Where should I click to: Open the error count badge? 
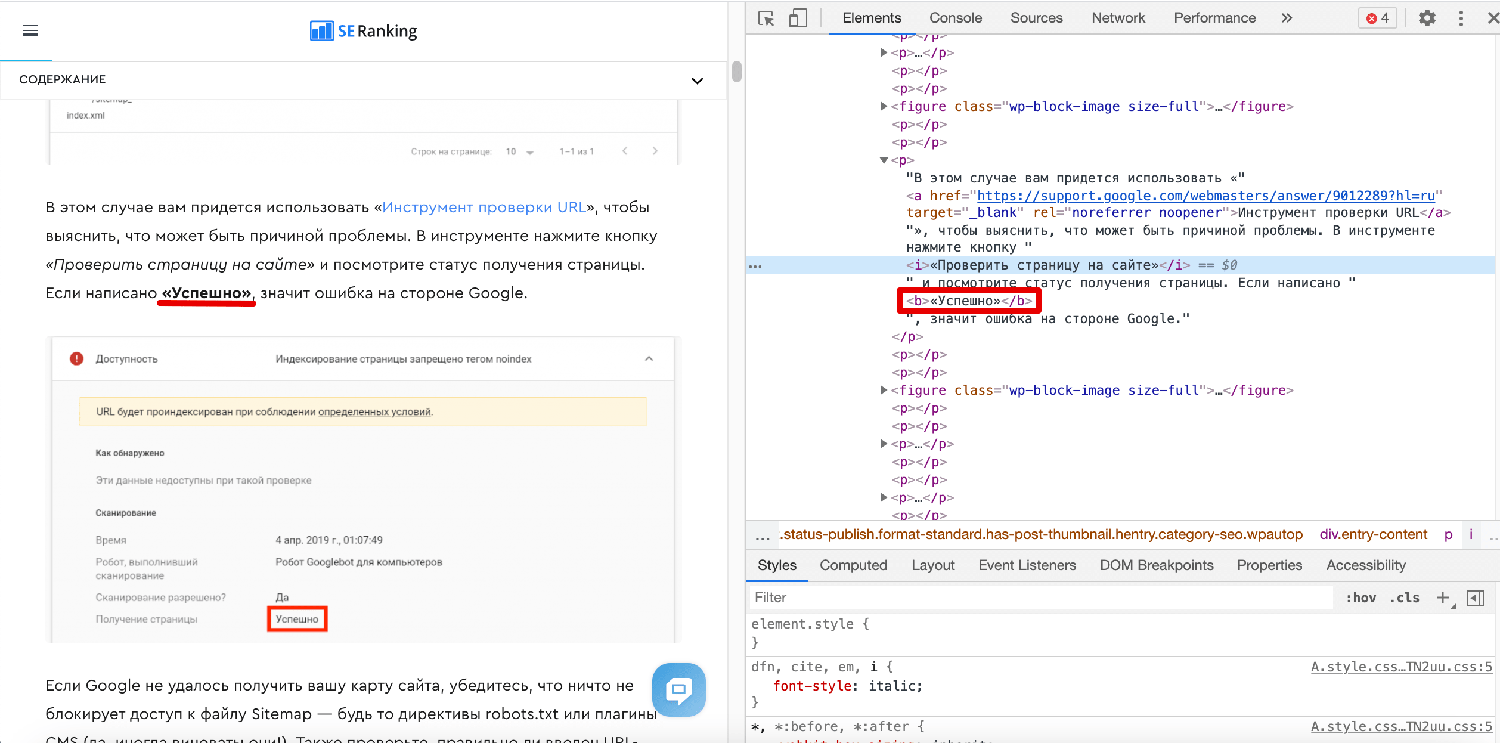[x=1378, y=18]
